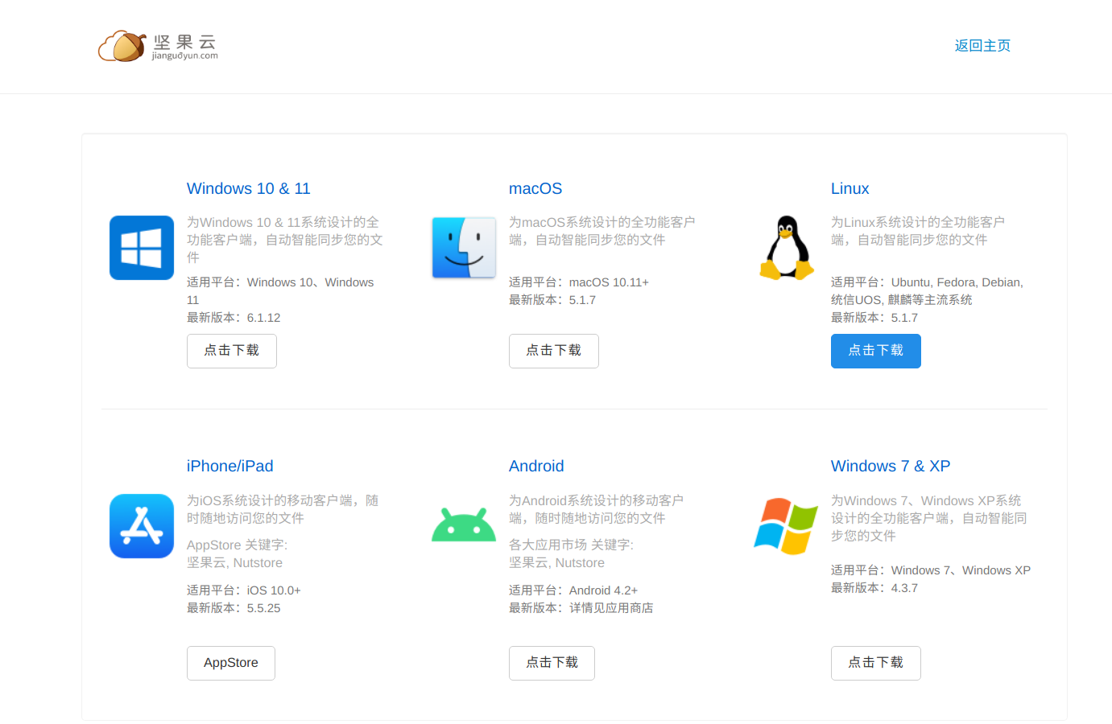Click the macOS Finder face icon
The width and height of the screenshot is (1112, 724).
pyautogui.click(x=464, y=248)
